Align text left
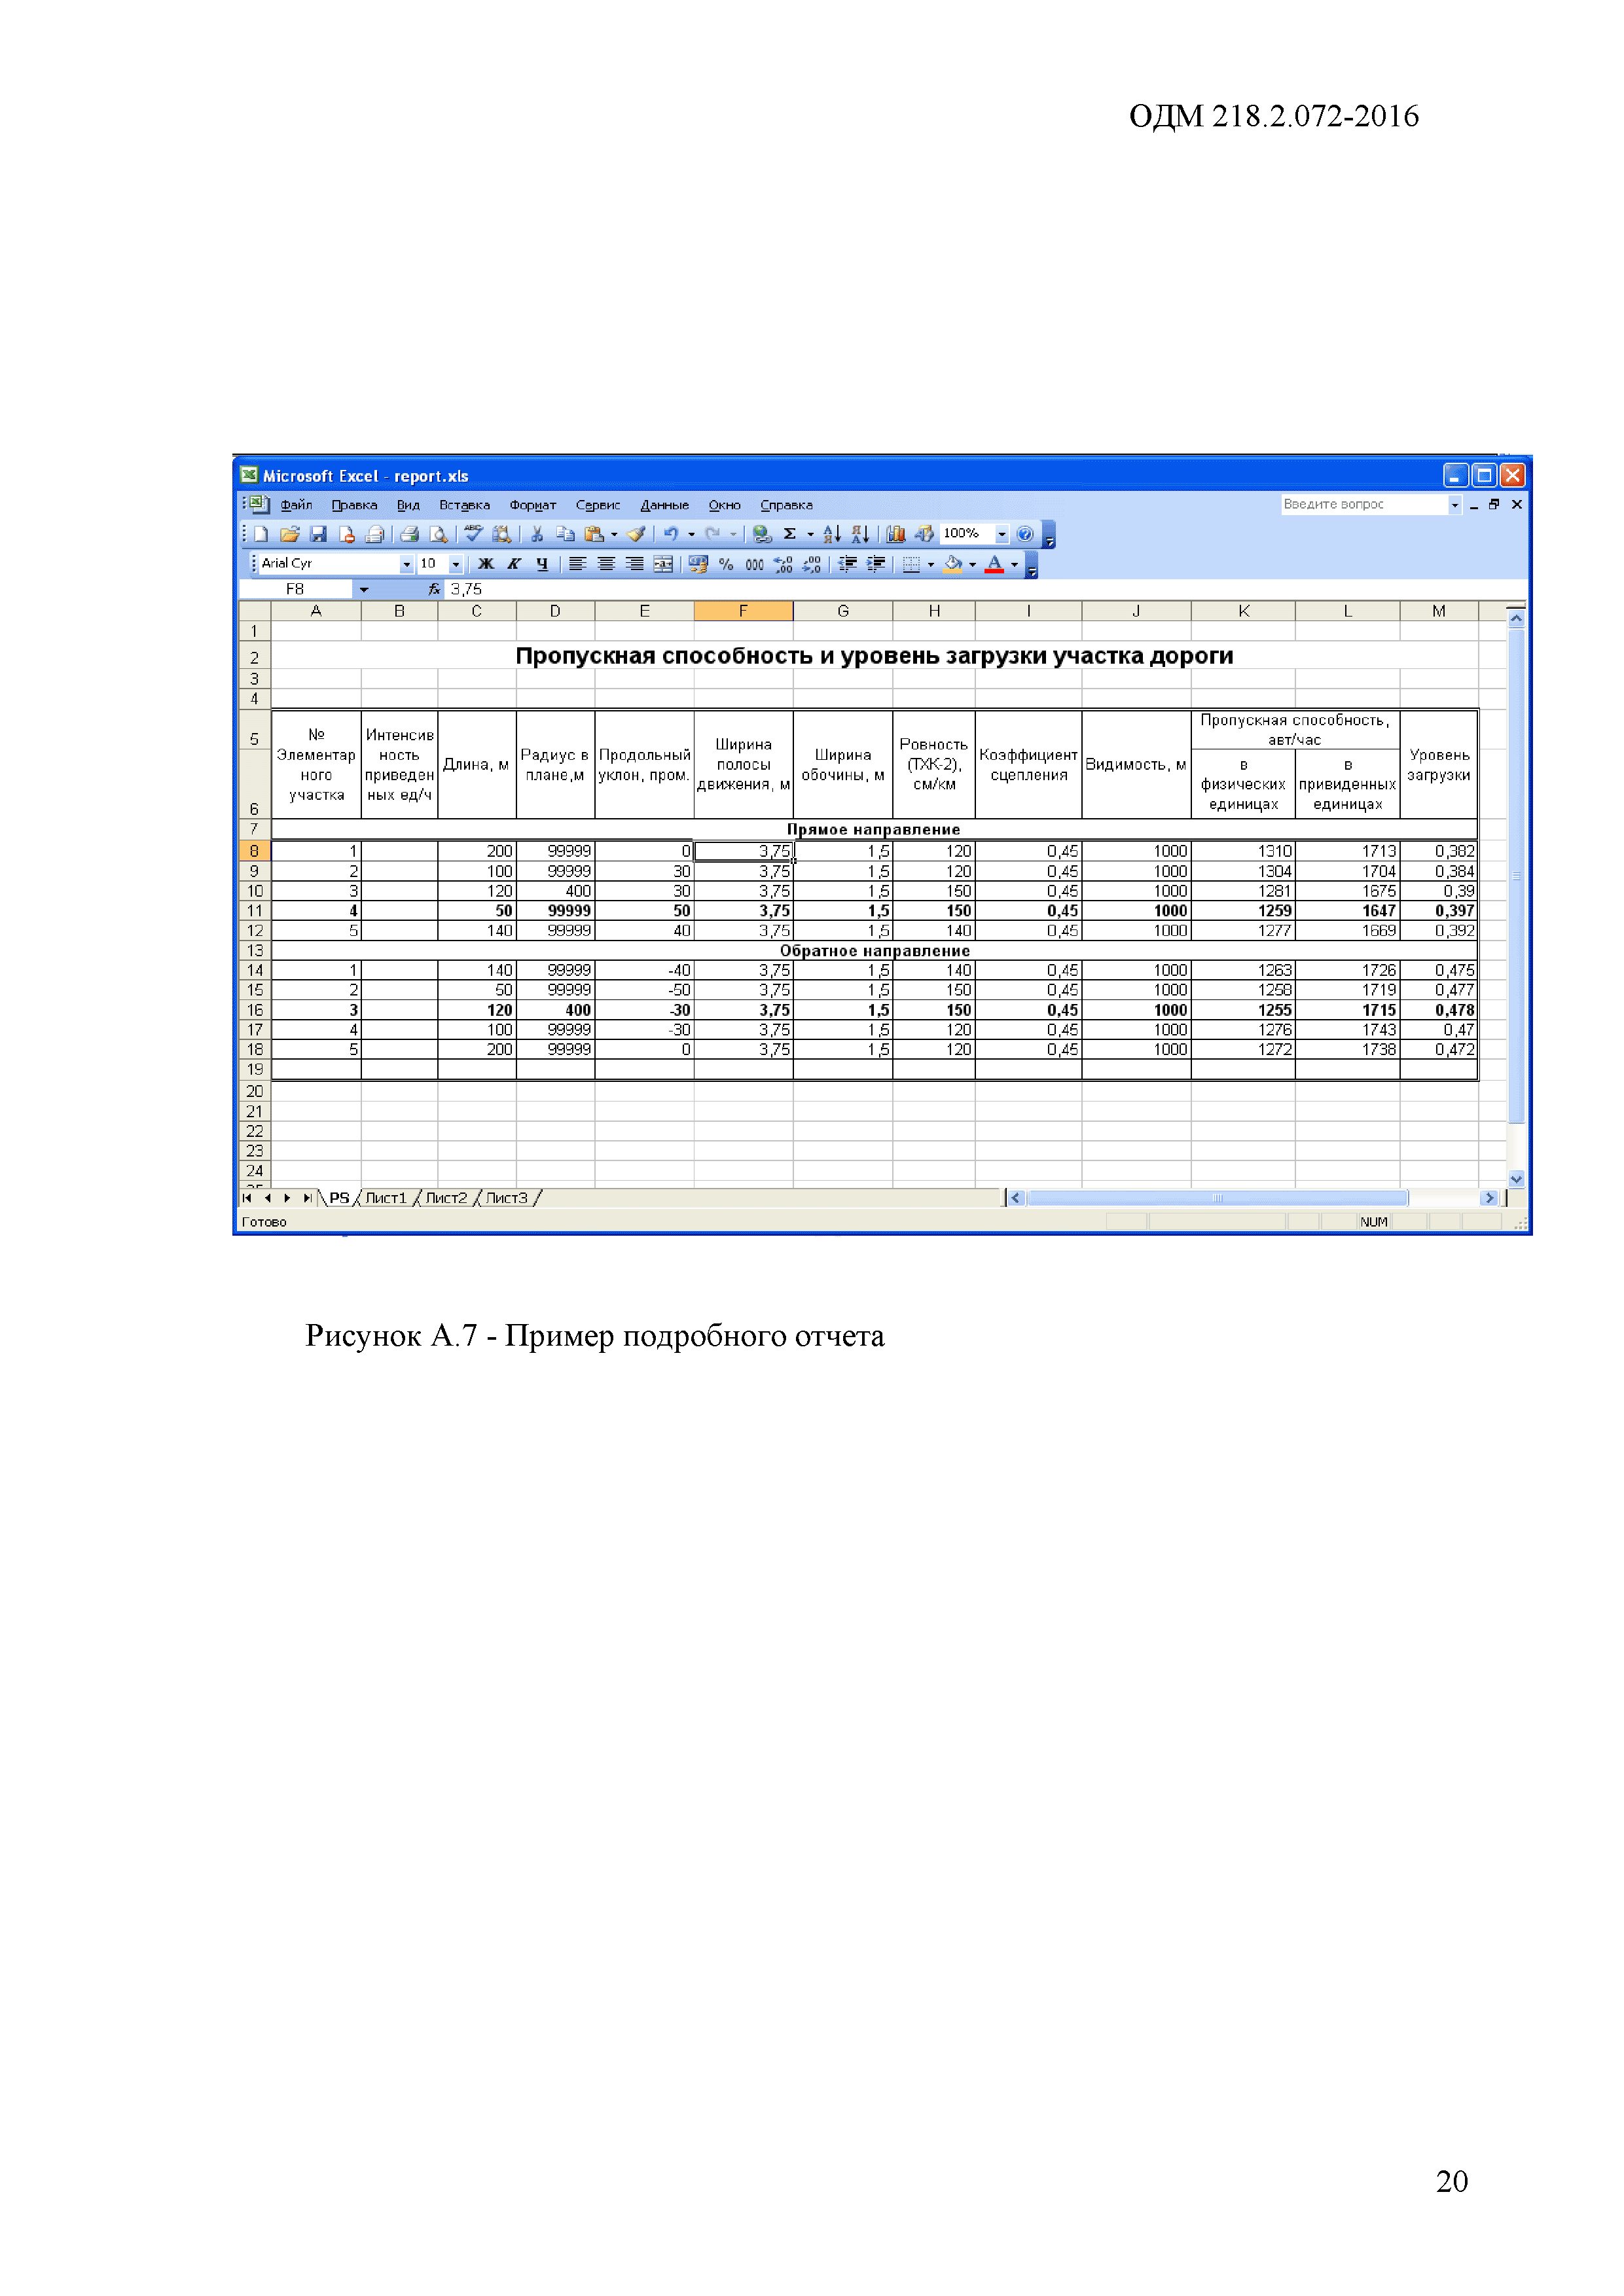 (x=577, y=564)
